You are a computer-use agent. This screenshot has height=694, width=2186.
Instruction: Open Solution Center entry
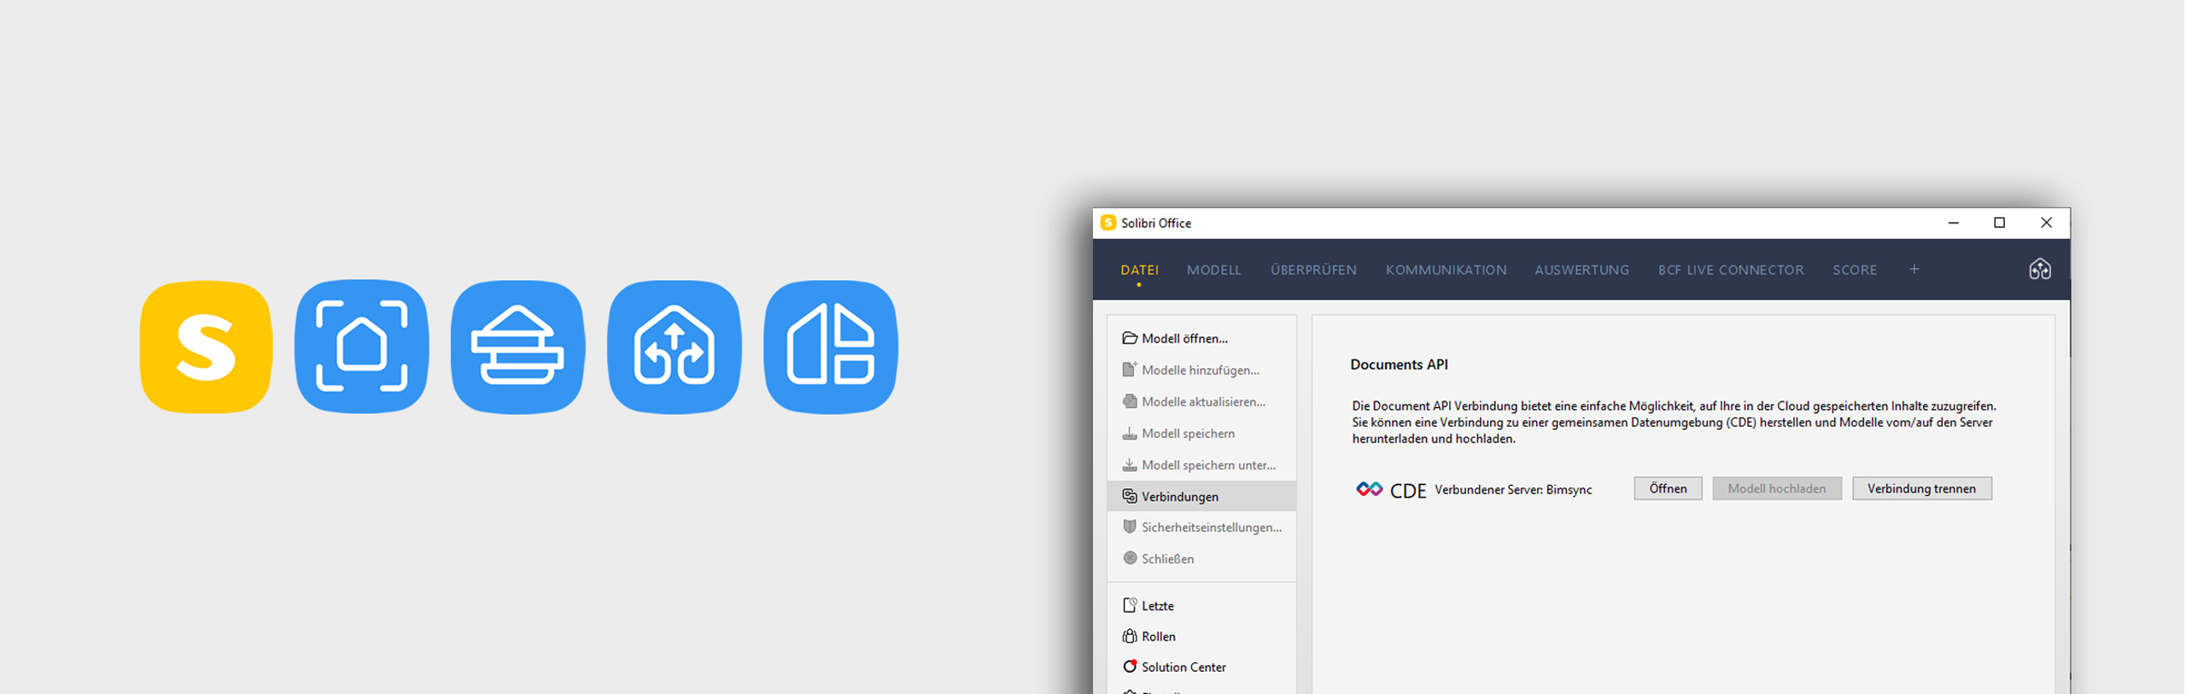click(1201, 667)
